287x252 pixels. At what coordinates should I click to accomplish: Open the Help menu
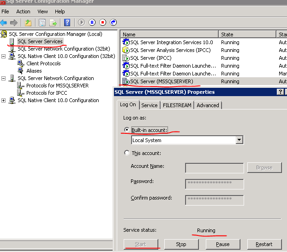tap(60, 11)
